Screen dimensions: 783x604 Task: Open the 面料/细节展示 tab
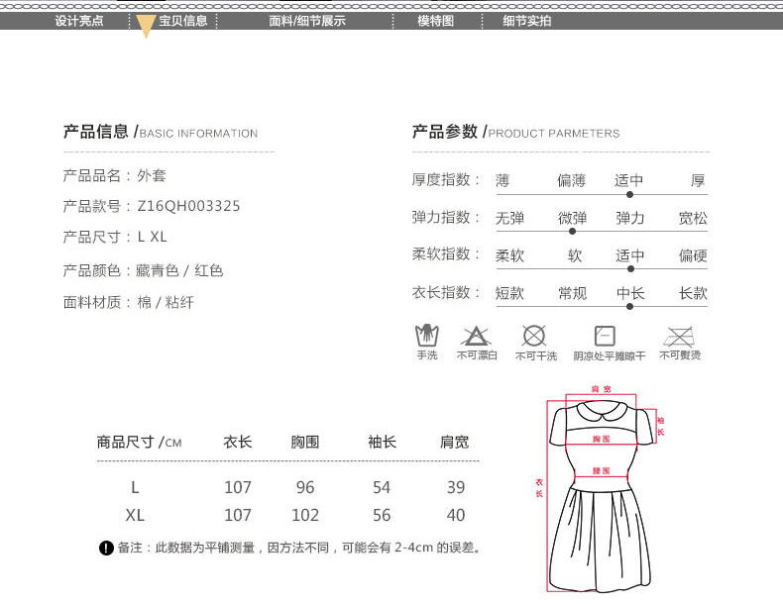(307, 21)
